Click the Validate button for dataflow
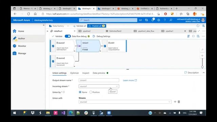 pos(57,36)
